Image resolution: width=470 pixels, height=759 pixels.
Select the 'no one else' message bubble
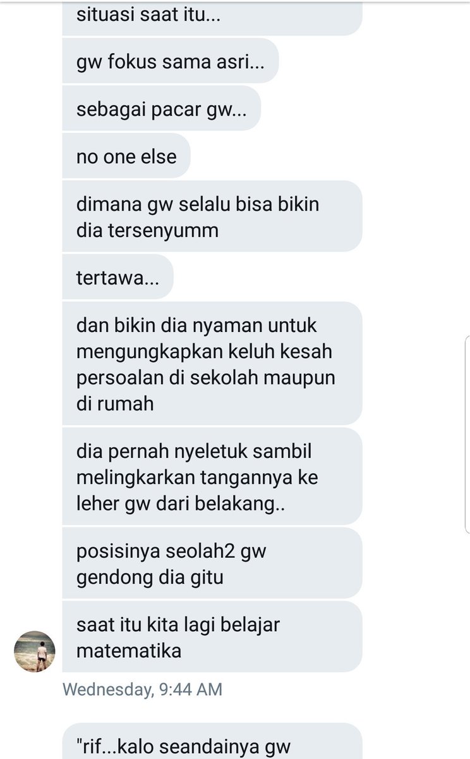(x=126, y=156)
